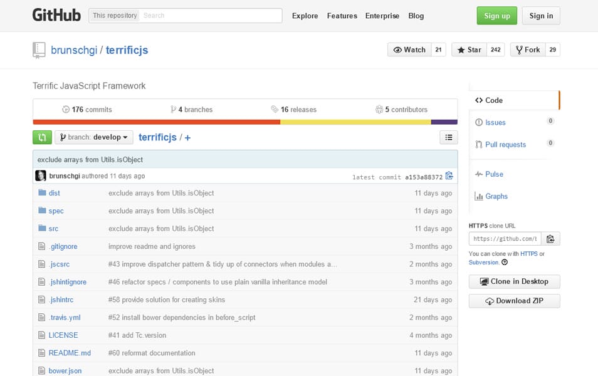
Task: Click the Graphs bar chart icon
Action: point(479,196)
